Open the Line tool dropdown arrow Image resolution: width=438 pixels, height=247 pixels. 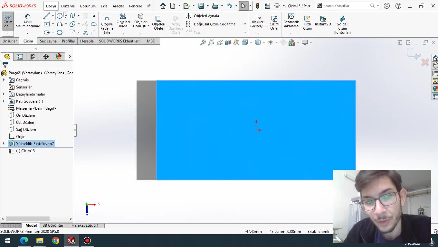pos(53,16)
